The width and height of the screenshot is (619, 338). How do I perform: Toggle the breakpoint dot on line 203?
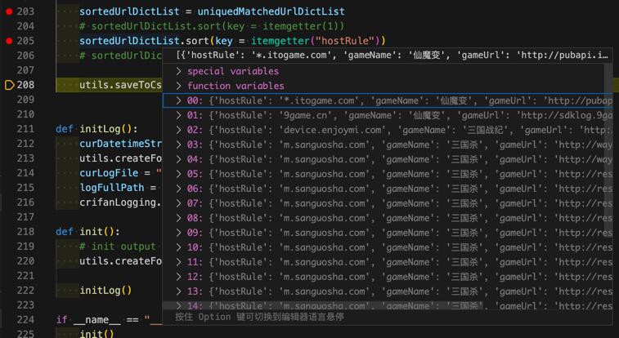(9, 11)
